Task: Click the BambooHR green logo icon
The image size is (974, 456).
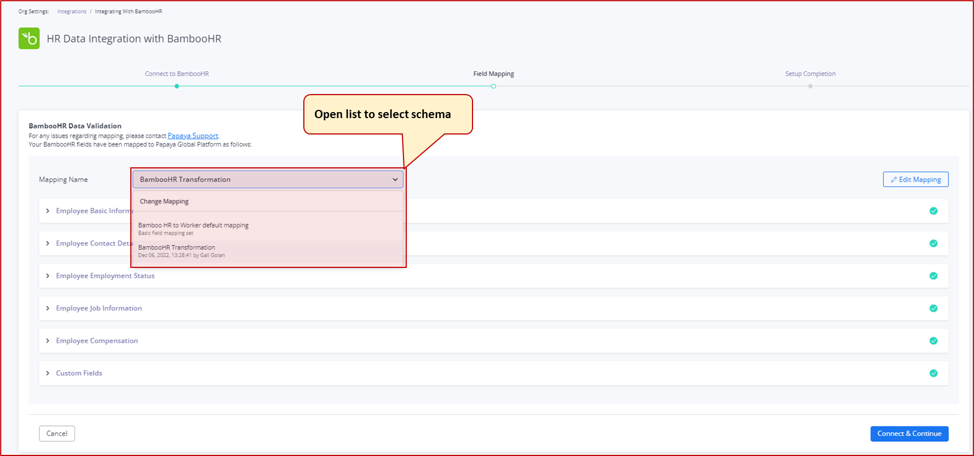Action: (29, 38)
